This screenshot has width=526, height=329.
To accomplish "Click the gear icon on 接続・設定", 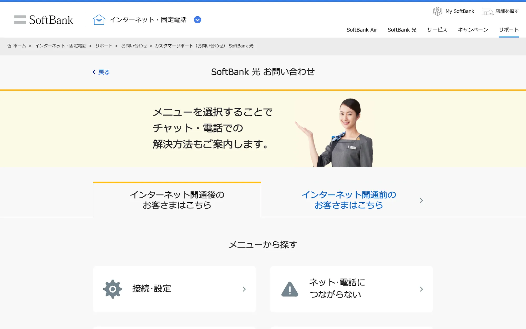I will click(x=113, y=289).
